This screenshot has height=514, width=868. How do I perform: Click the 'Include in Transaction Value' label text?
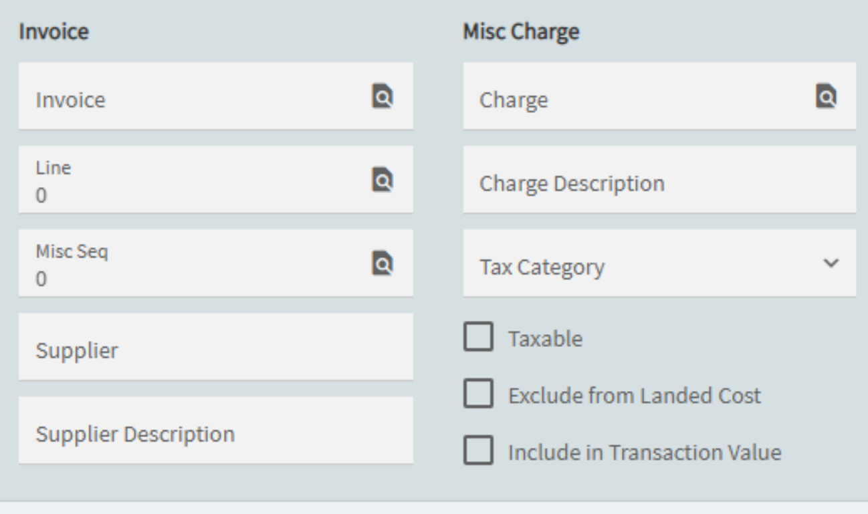[x=645, y=453]
